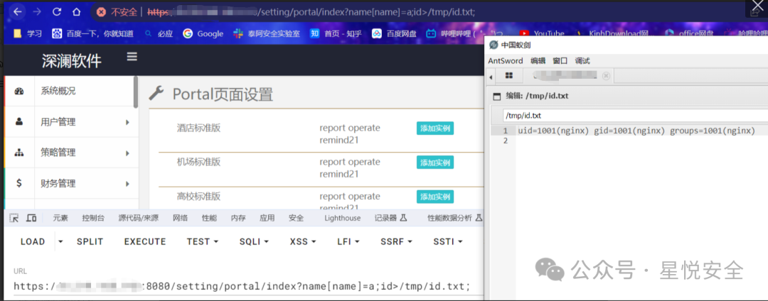Image resolution: width=768 pixels, height=301 pixels.
Task: Click the user icon beside 用户管理
Action: (x=19, y=121)
